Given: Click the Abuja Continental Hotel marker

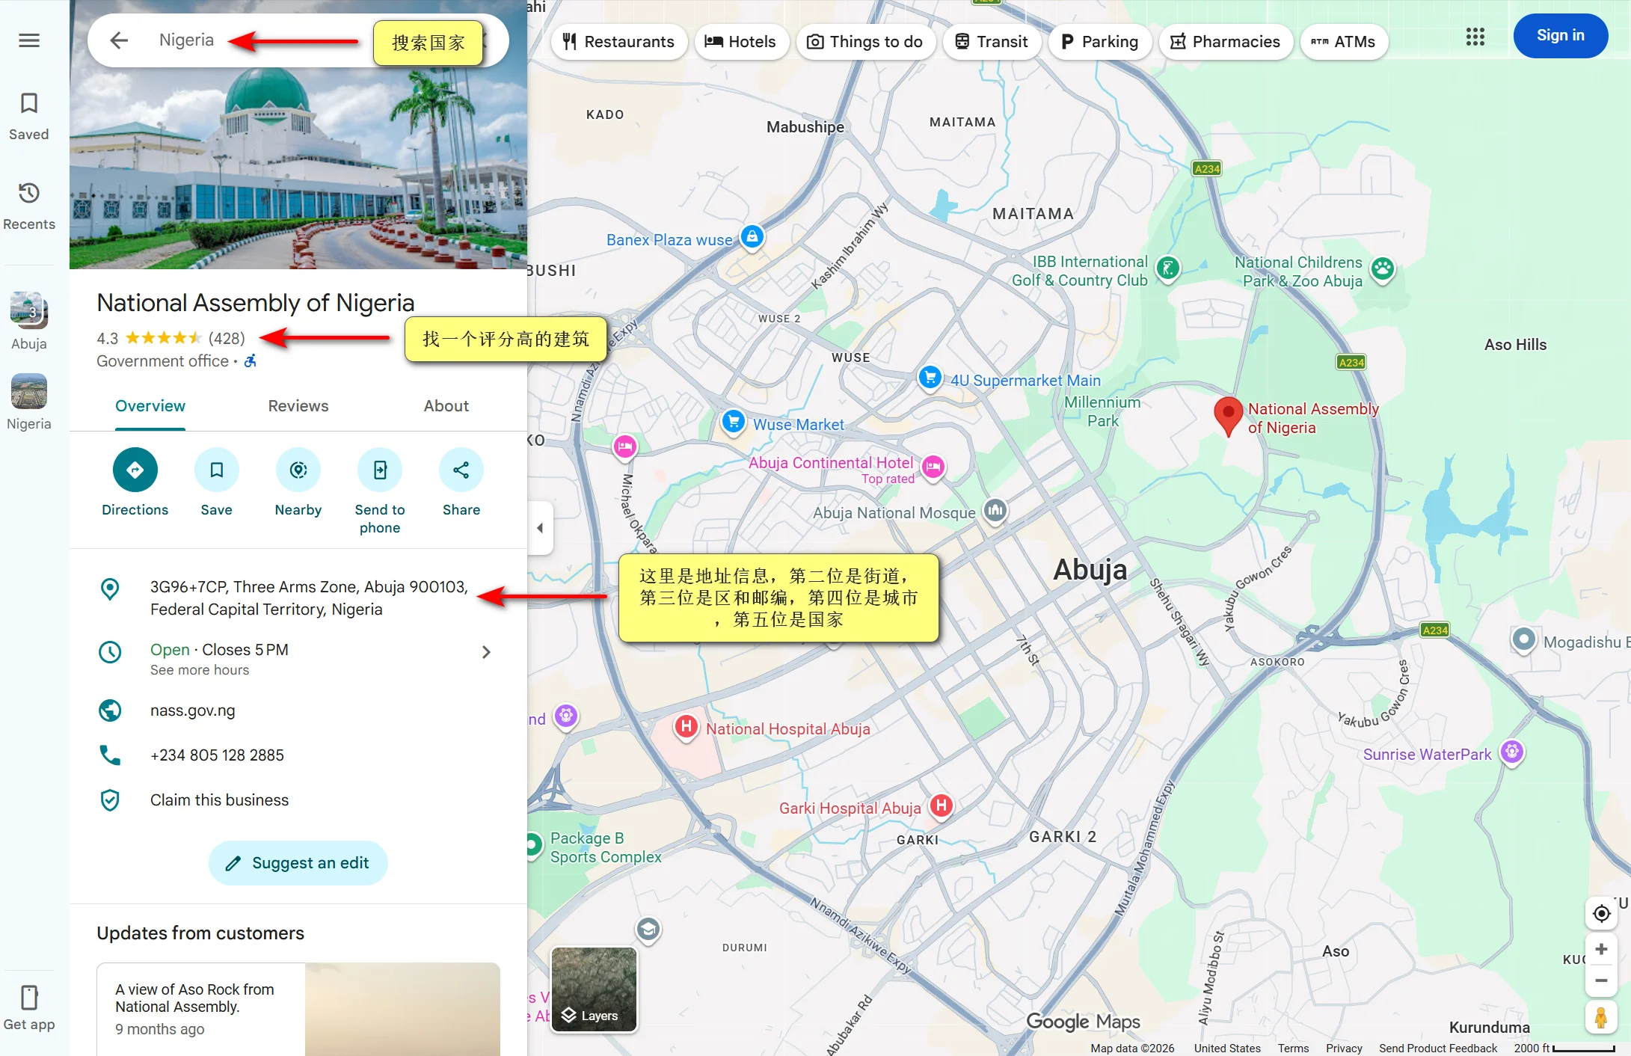Looking at the screenshot, I should point(933,467).
